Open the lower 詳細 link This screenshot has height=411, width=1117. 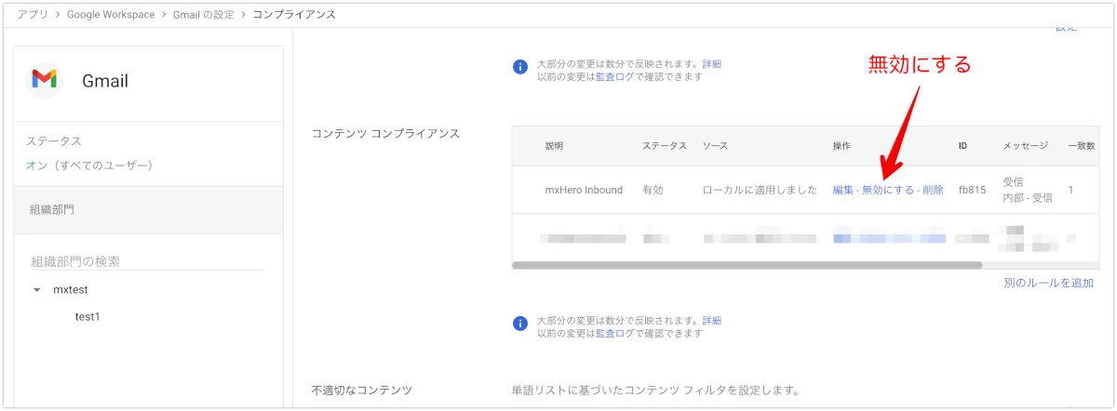coord(711,321)
